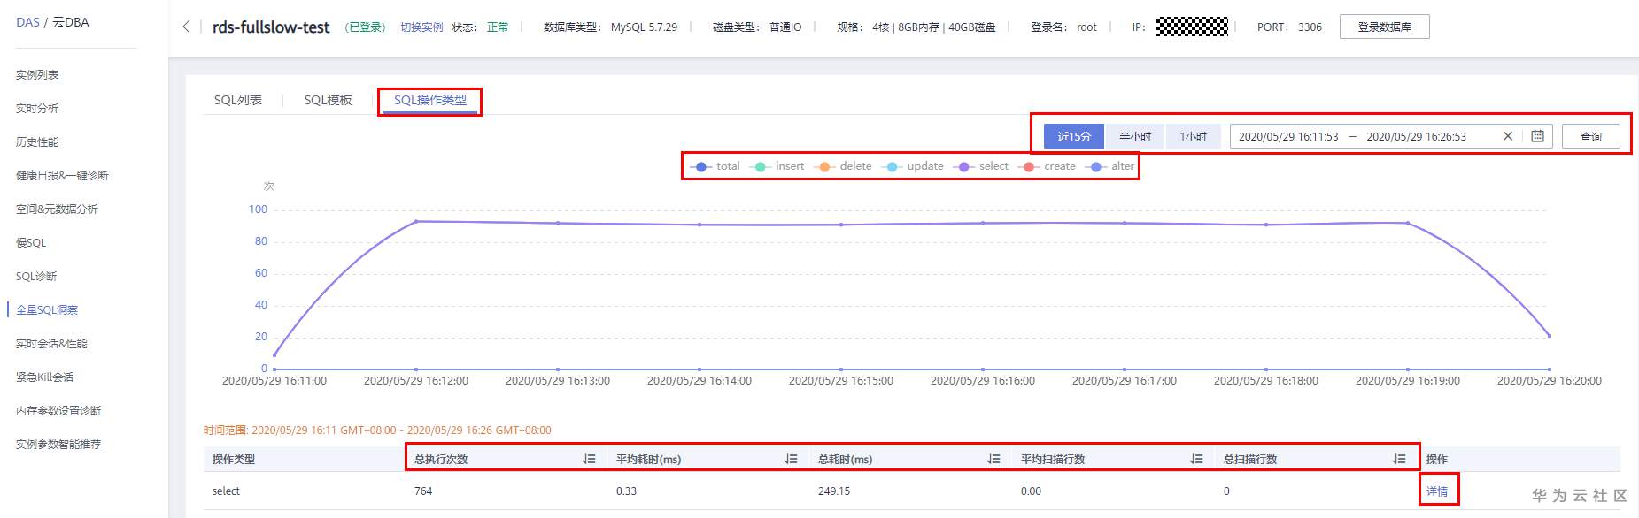This screenshot has width=1639, height=518.
Task: Click the start date 2020/05/29 16:11:53 field
Action: tap(1288, 136)
